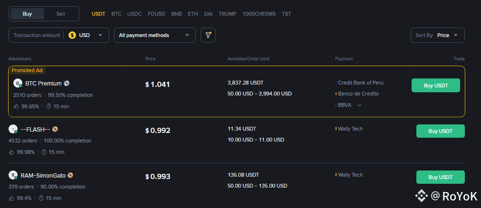Buy USDT from RAM-SimonGato
This screenshot has height=208, width=481.
point(440,177)
